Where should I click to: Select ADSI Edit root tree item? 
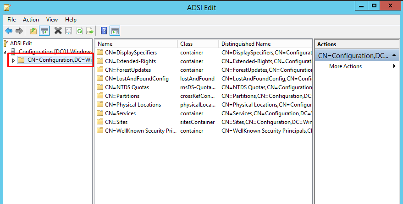coord(21,43)
